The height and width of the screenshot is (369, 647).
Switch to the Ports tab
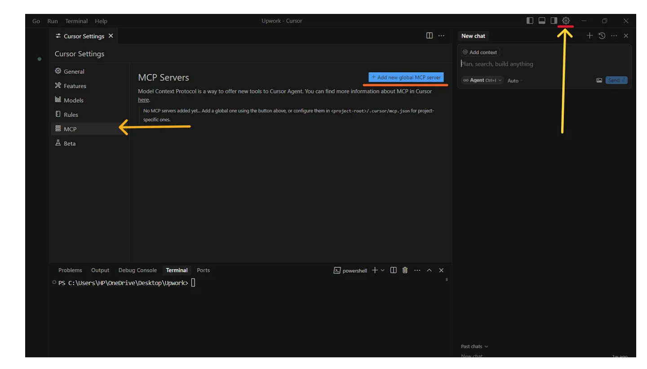pyautogui.click(x=203, y=270)
